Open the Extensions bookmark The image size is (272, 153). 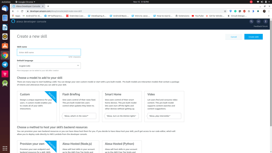(182, 16)
